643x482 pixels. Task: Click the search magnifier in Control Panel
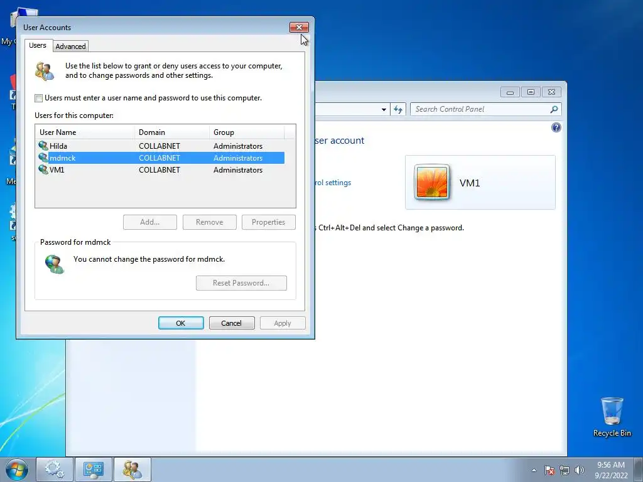(554, 109)
